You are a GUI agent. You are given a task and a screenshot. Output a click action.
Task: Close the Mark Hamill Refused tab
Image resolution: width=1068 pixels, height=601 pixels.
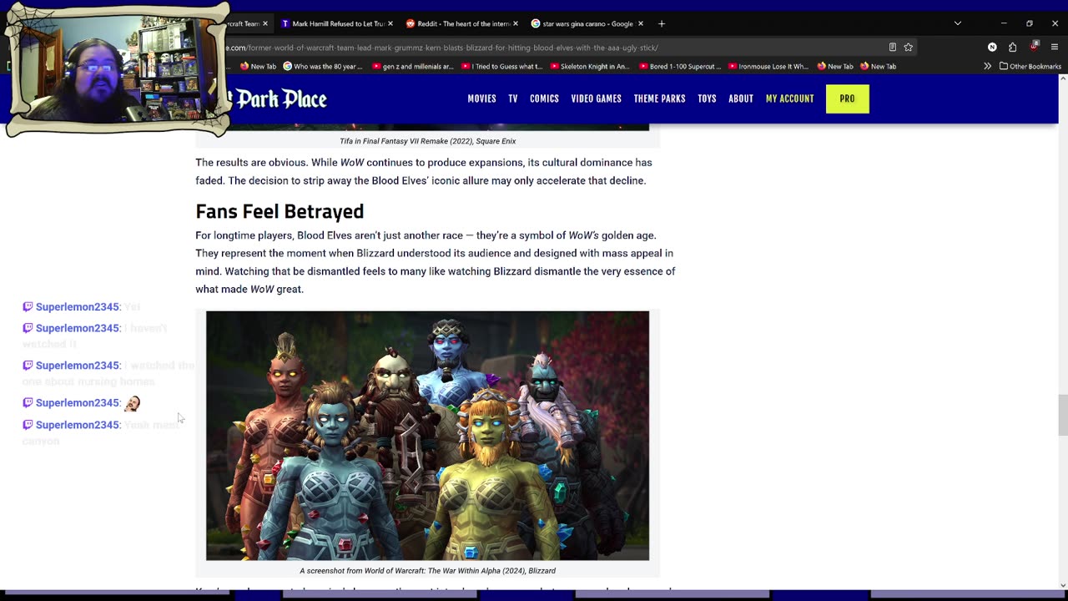click(390, 23)
